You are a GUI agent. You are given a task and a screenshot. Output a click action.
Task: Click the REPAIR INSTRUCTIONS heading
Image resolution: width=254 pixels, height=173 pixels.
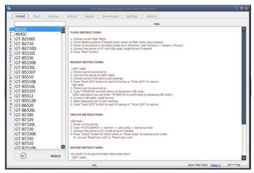pyautogui.click(x=87, y=148)
